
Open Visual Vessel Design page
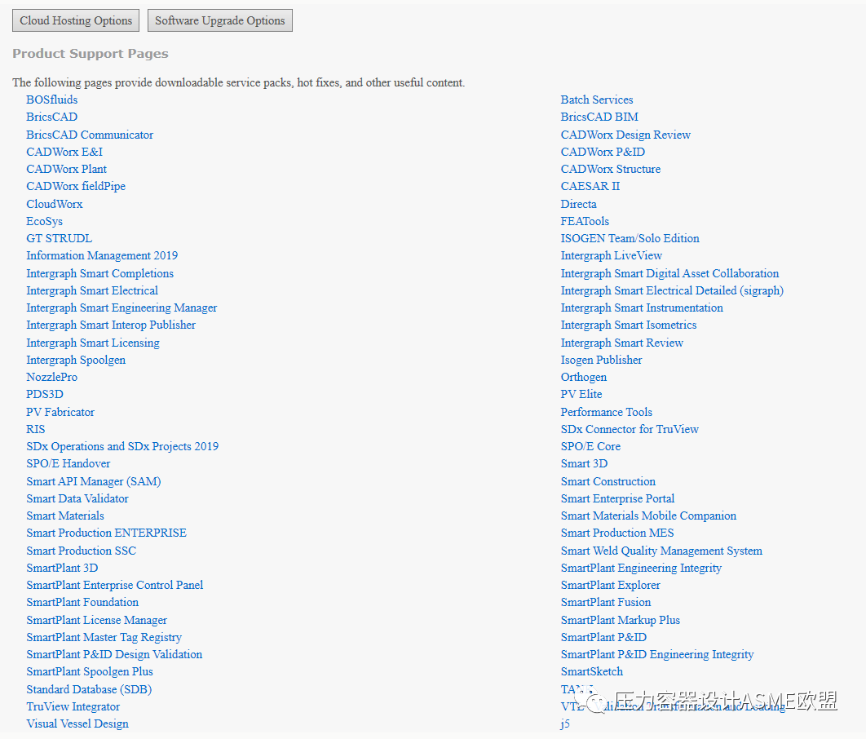(x=77, y=724)
